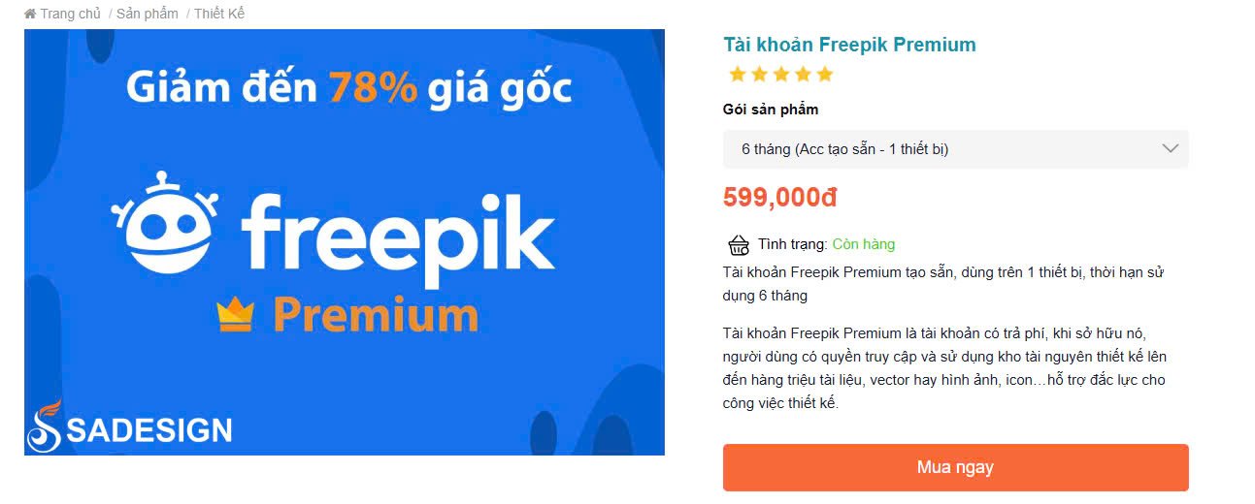Expand the chevron arrow of the 6 tháng selector
The height and width of the screenshot is (504, 1255).
(x=1170, y=149)
